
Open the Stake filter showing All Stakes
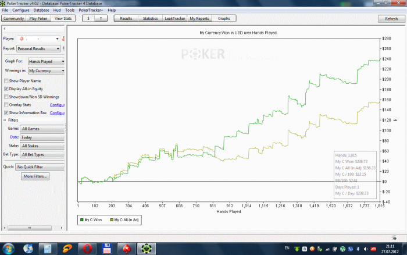[42, 146]
